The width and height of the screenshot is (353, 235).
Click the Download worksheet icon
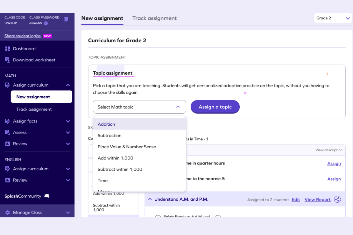pyautogui.click(x=8, y=60)
